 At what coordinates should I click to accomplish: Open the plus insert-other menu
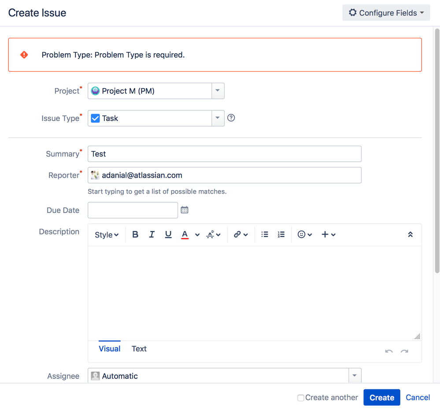(x=328, y=234)
